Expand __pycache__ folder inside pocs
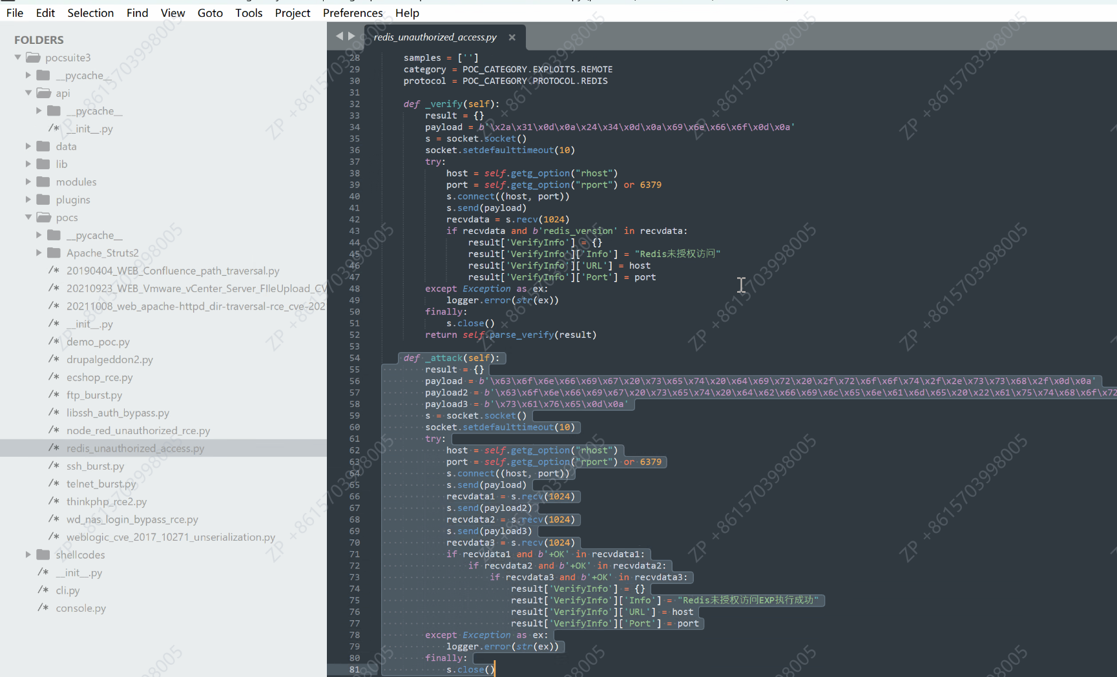This screenshot has width=1117, height=677. pyautogui.click(x=39, y=235)
